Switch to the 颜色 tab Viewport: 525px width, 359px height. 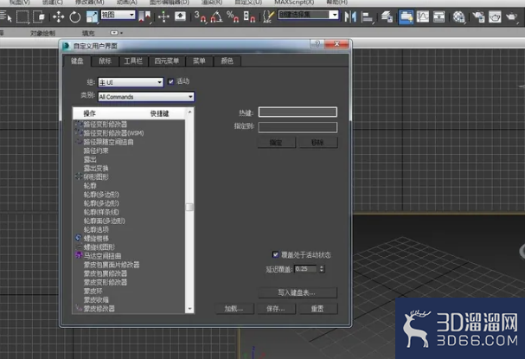tap(227, 61)
